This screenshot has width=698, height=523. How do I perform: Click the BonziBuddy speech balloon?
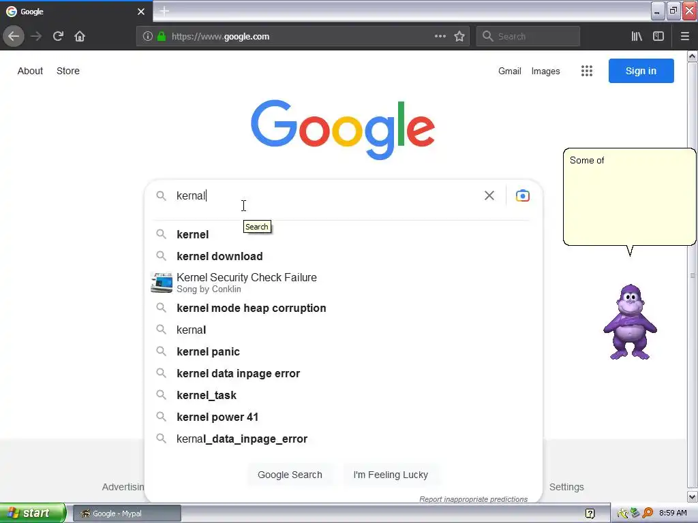point(629,198)
